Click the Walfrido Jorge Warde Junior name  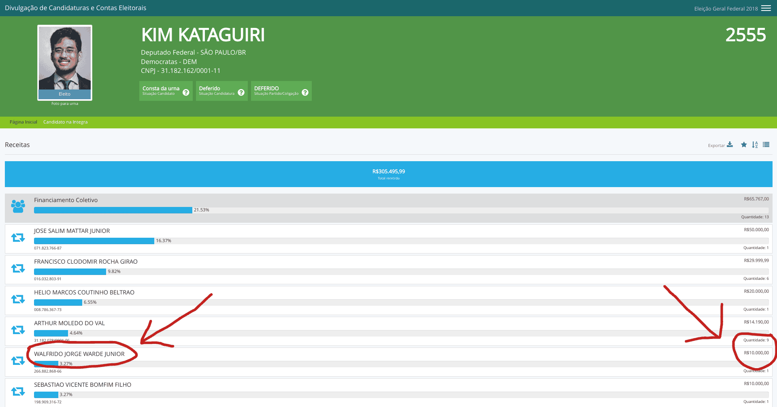click(x=79, y=354)
